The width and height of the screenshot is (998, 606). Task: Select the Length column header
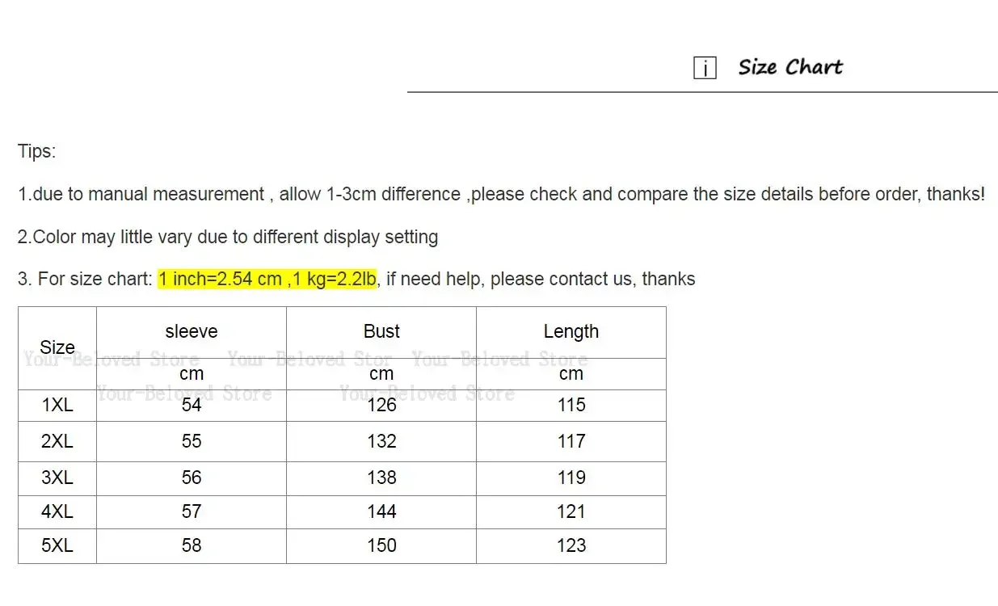coord(571,331)
